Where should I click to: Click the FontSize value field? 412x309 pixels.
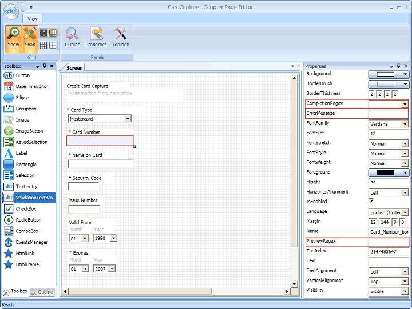[389, 134]
